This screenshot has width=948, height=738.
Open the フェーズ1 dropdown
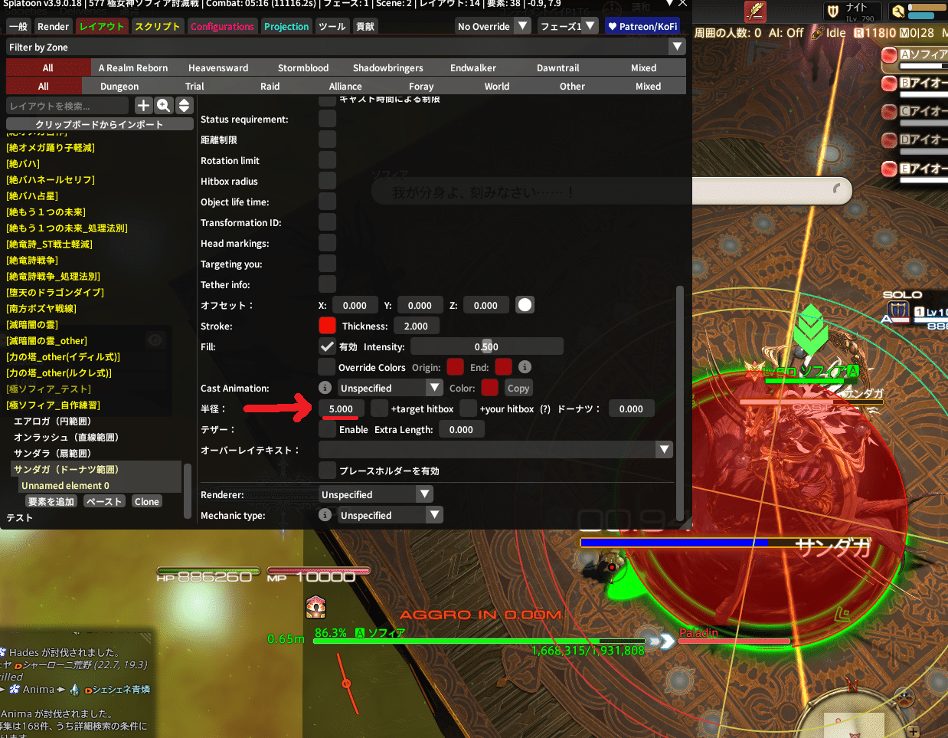pos(567,26)
